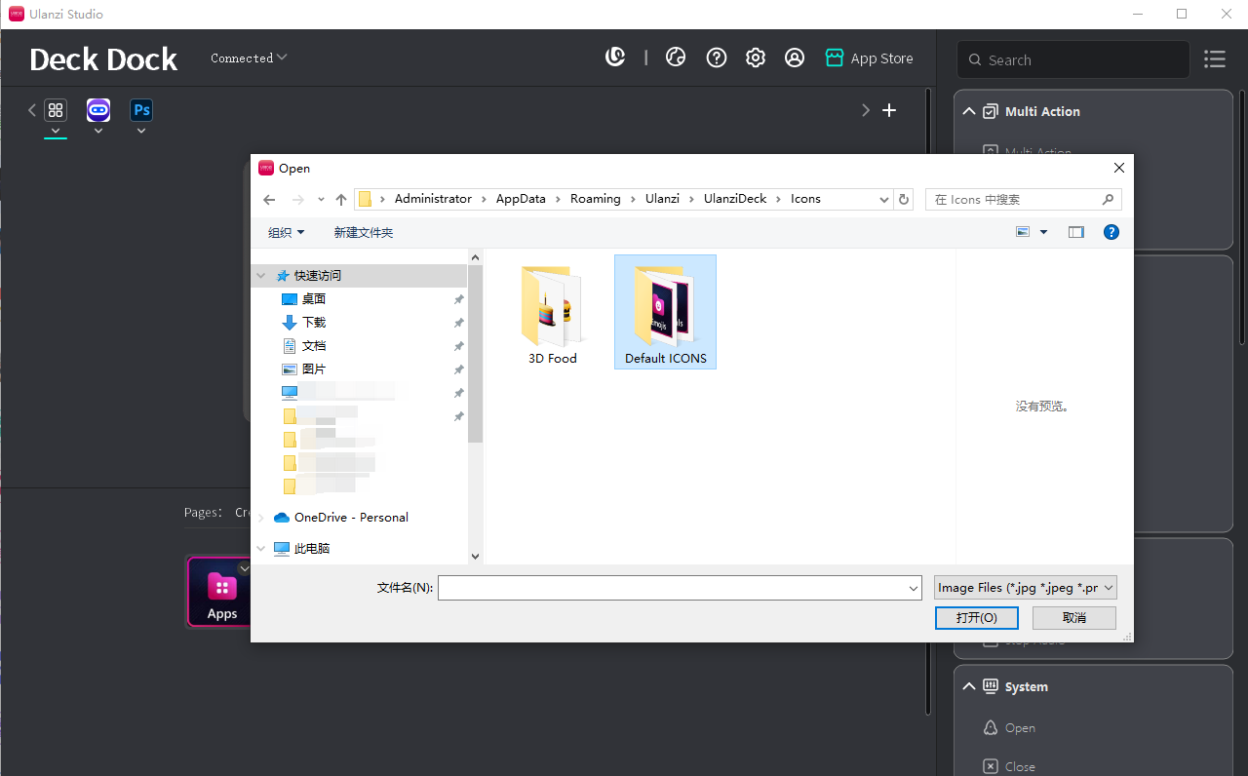This screenshot has width=1248, height=776.
Task: Click the refresh icon in address bar
Action: [x=904, y=199]
